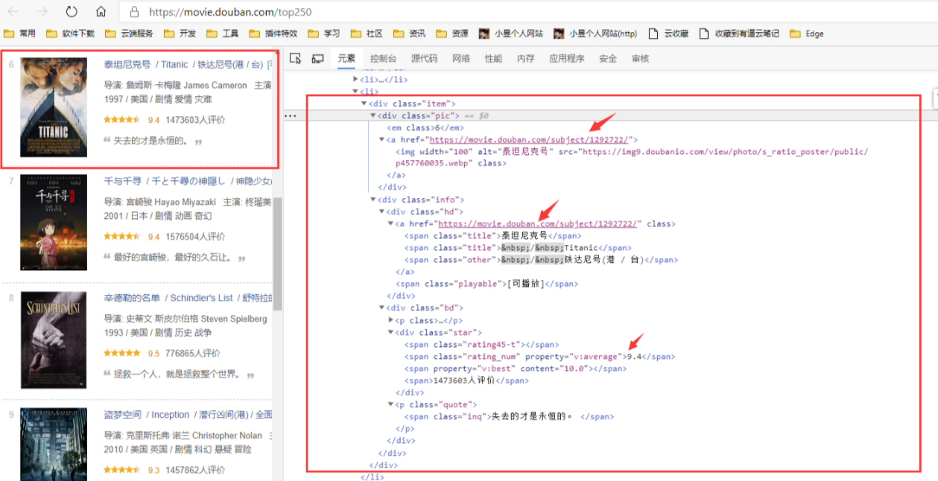
Task: Collapse the p class="quote" node
Action: [391, 404]
